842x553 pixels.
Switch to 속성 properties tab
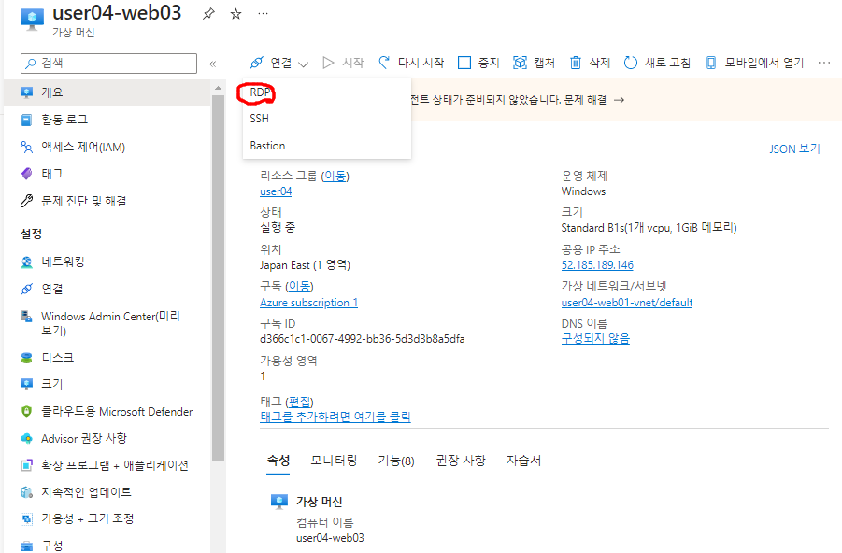[x=278, y=461]
